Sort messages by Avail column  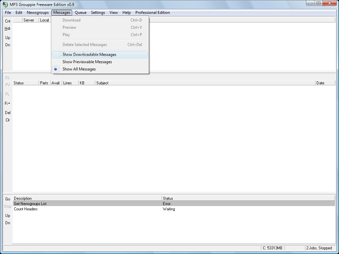click(56, 83)
